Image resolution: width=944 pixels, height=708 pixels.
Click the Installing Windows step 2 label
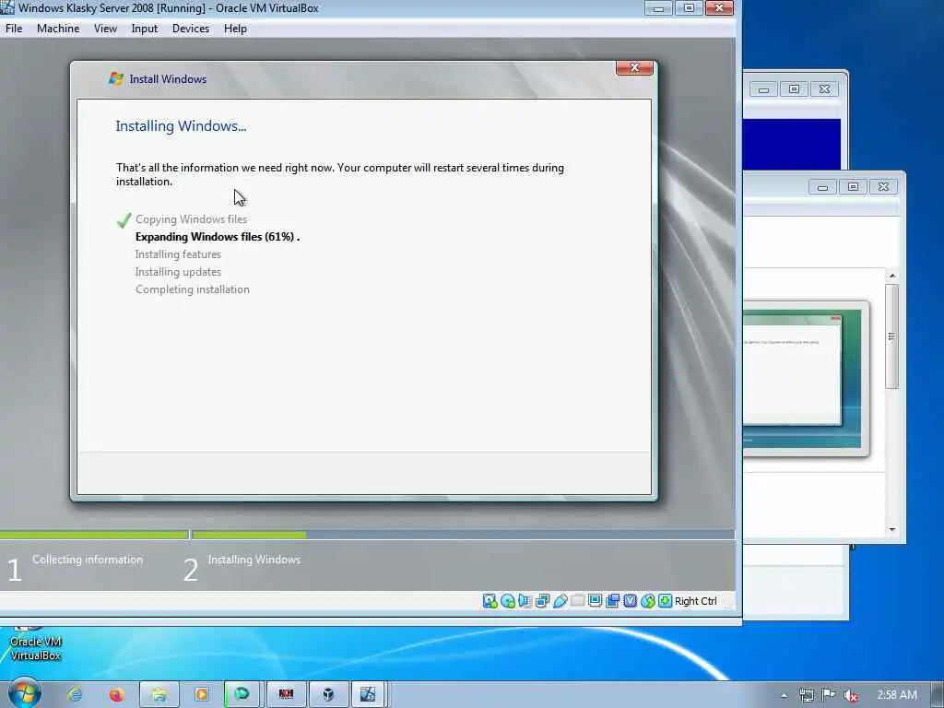(254, 560)
